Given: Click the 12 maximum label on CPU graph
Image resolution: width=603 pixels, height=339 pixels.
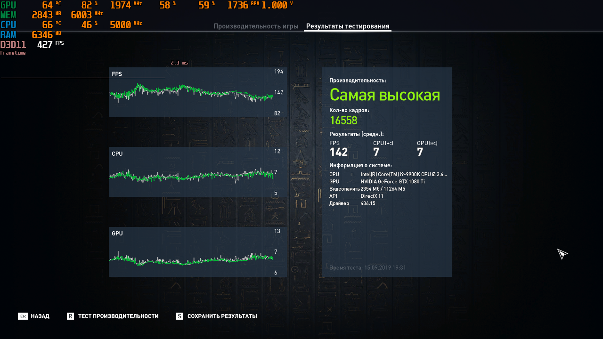Looking at the screenshot, I should (x=277, y=151).
